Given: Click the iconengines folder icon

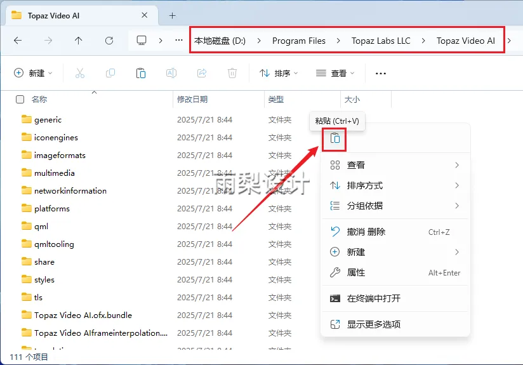Looking at the screenshot, I should (27, 137).
